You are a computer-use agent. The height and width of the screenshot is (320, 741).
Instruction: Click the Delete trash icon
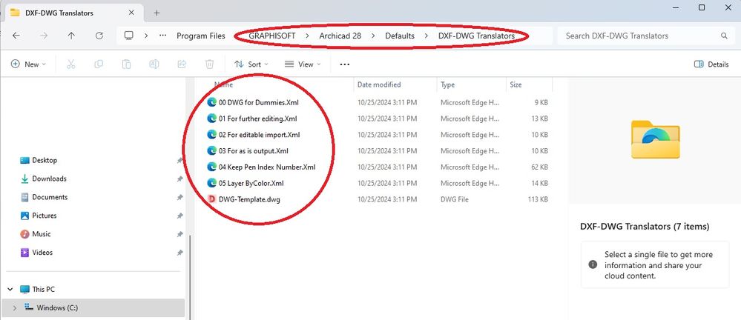tap(210, 64)
